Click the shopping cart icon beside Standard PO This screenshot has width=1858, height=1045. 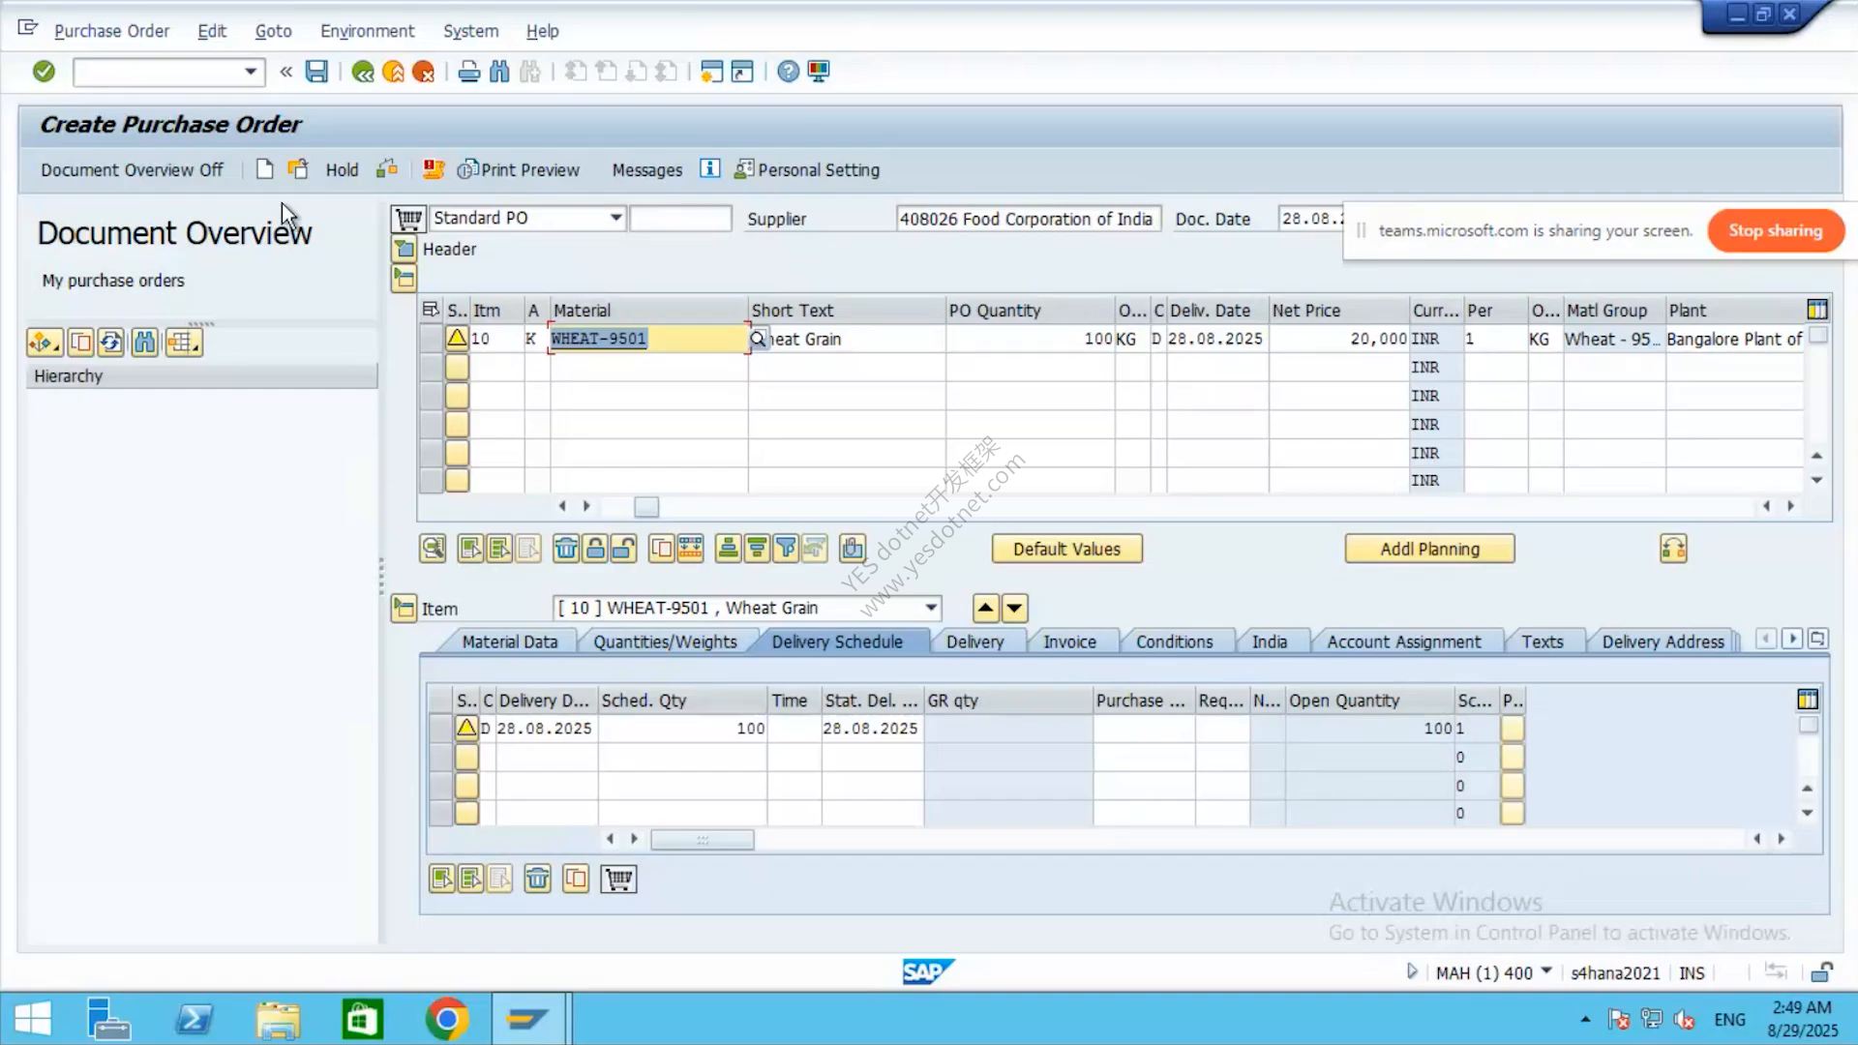[408, 219]
